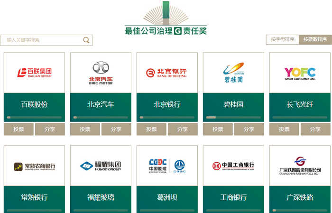Open the ICBC 中国工商银行 logo
Image resolution: width=332 pixels, height=213 pixels.
tap(233, 166)
